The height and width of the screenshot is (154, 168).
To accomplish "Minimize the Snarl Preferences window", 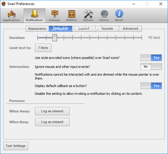I will tap(134, 4).
